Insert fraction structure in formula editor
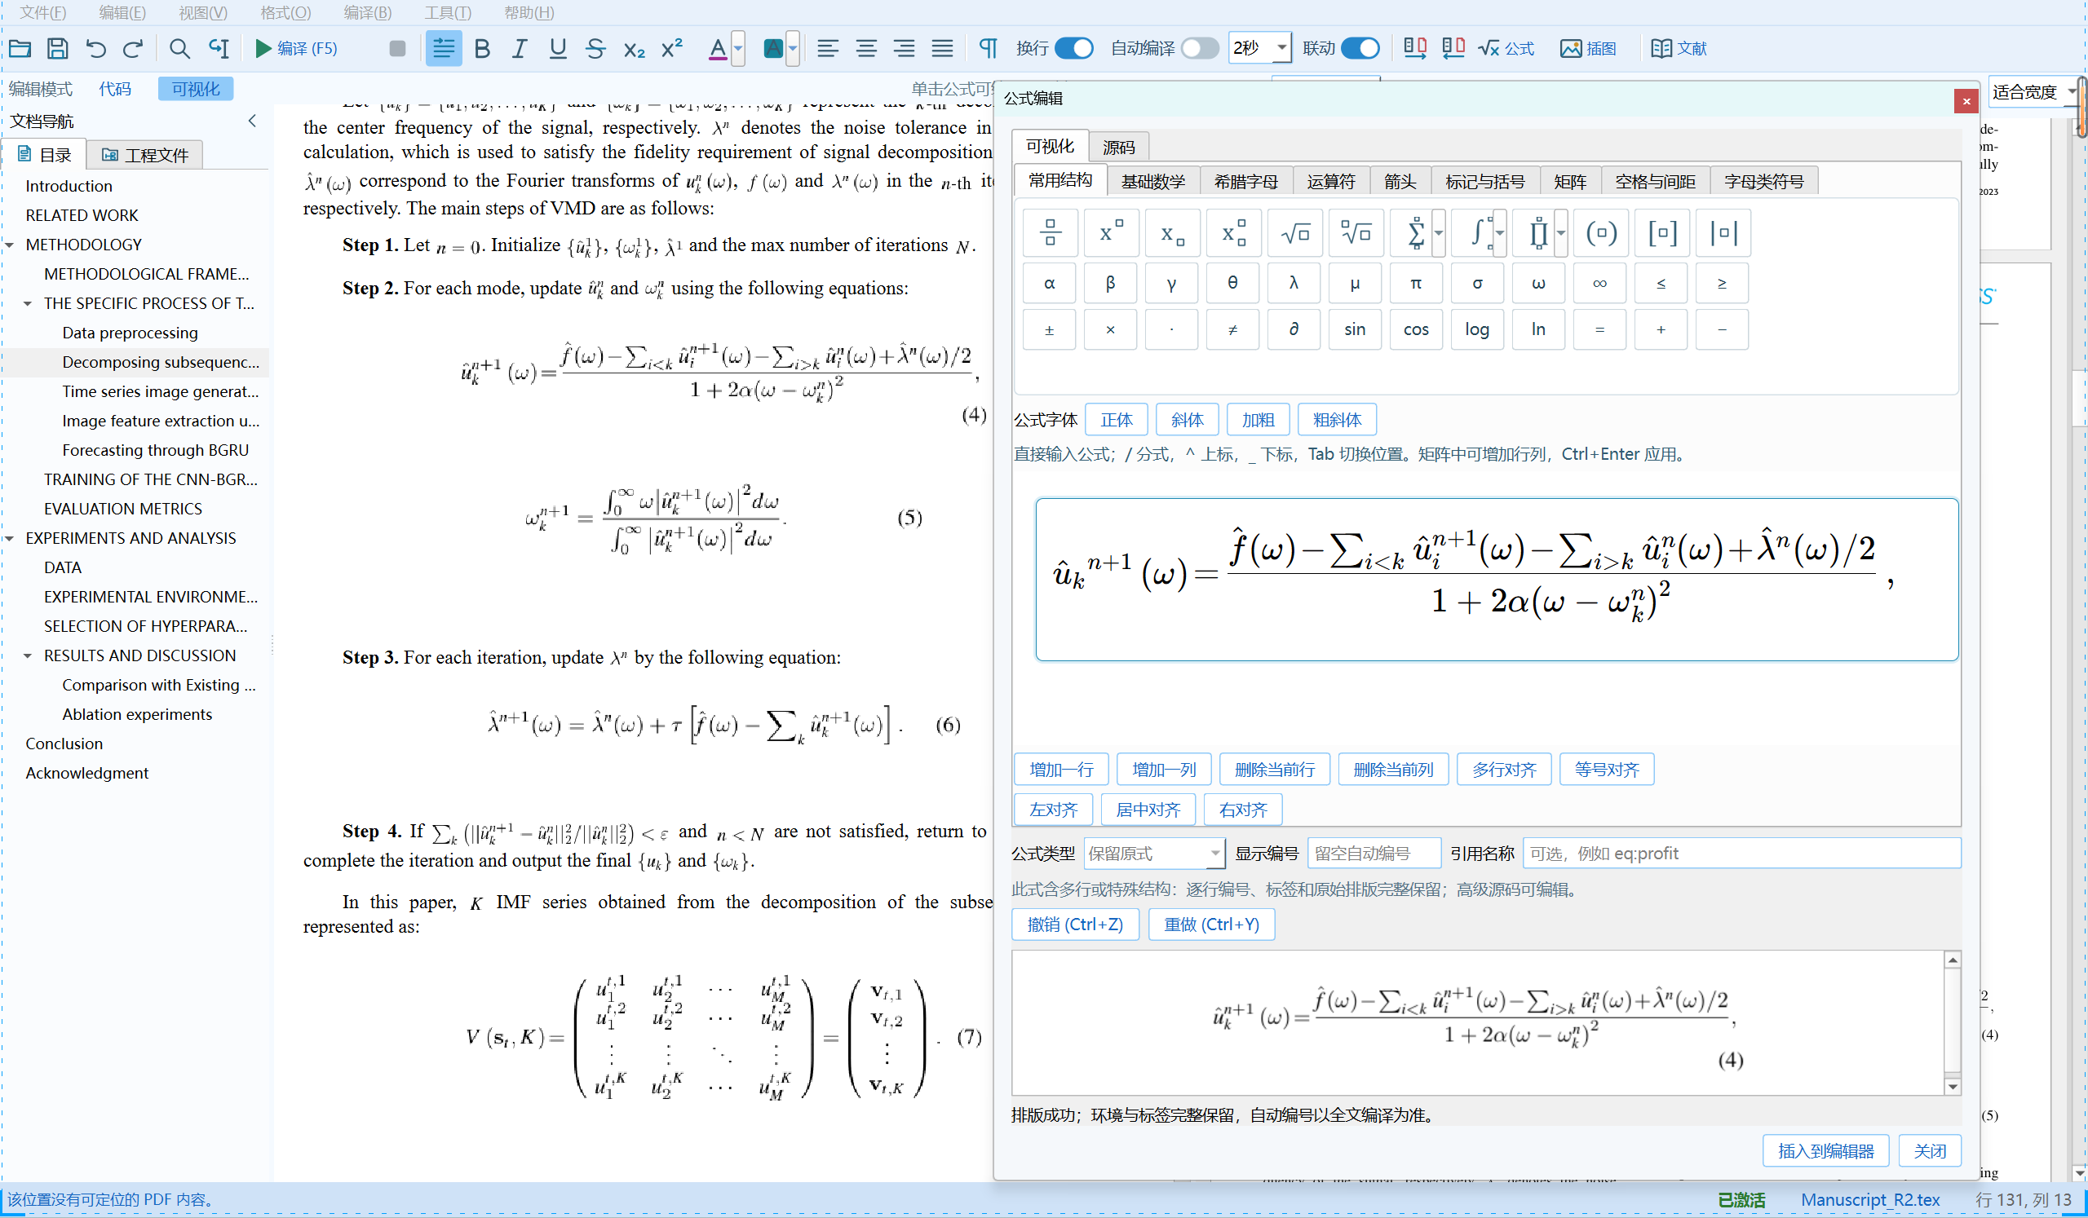The width and height of the screenshot is (2088, 1218). point(1050,232)
